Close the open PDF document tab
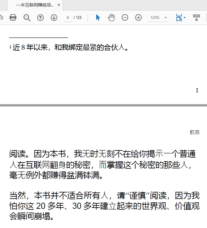 point(59,5)
